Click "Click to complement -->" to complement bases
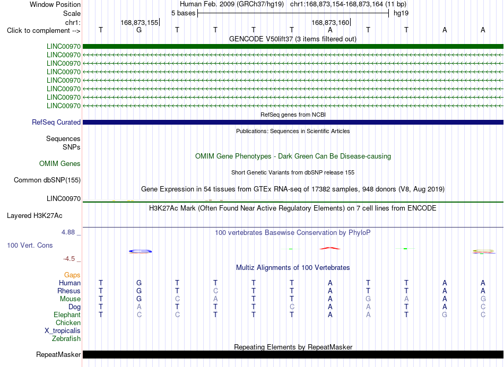 (x=44, y=31)
